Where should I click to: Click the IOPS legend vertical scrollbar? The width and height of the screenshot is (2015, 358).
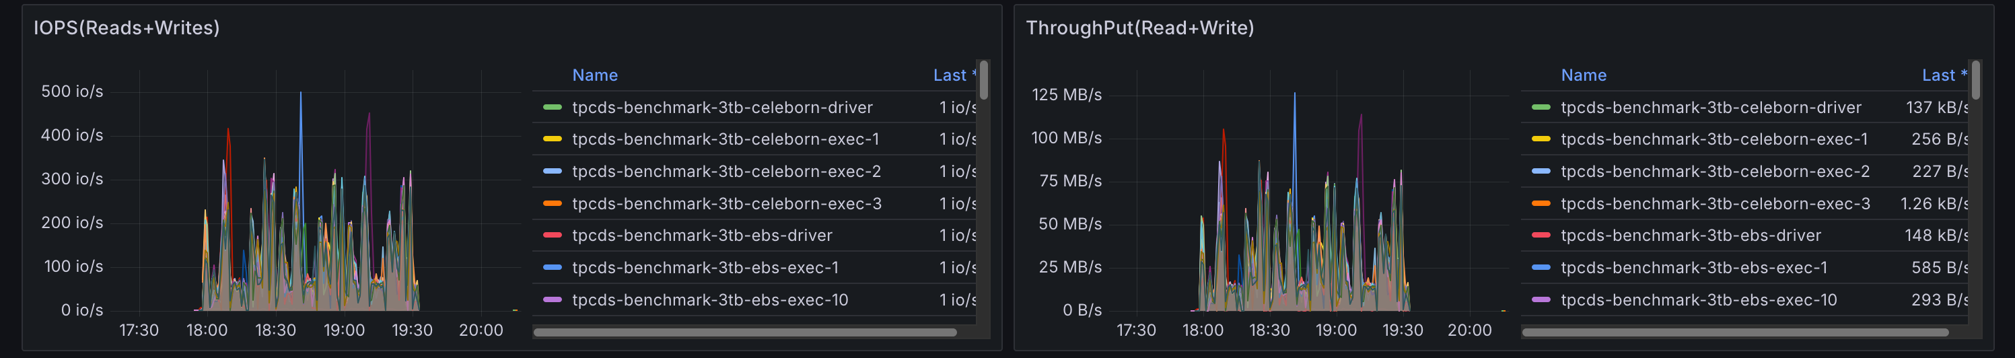[x=983, y=79]
